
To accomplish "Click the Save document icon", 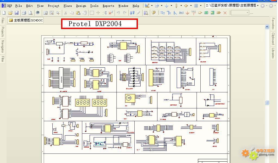I will [x=17, y=13].
